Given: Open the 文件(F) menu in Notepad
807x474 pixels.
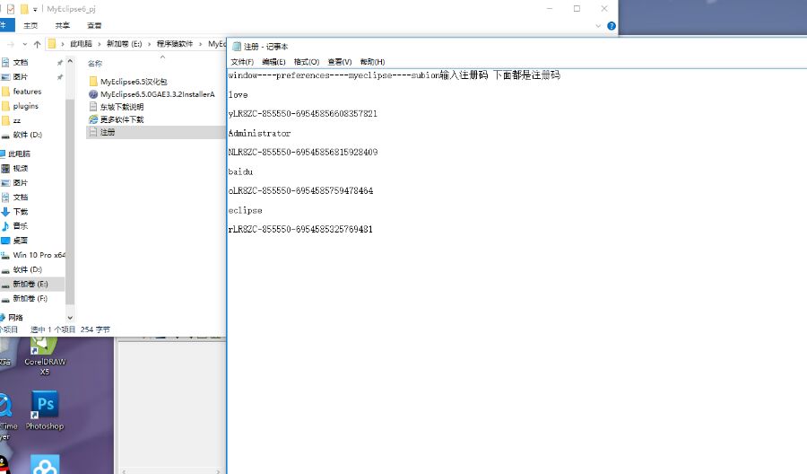Looking at the screenshot, I should click(x=242, y=62).
